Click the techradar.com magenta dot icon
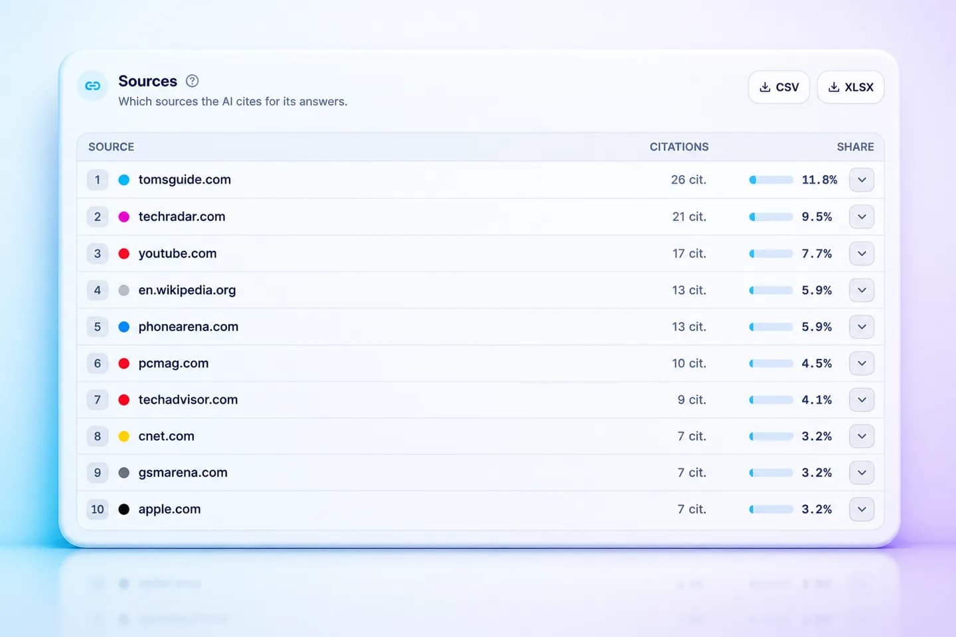The height and width of the screenshot is (637, 956). pos(123,216)
